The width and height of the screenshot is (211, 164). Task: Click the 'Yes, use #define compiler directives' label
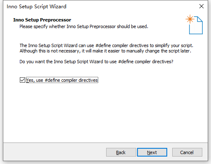click(x=62, y=80)
